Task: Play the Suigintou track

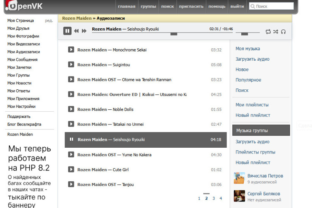Action: click(x=71, y=65)
